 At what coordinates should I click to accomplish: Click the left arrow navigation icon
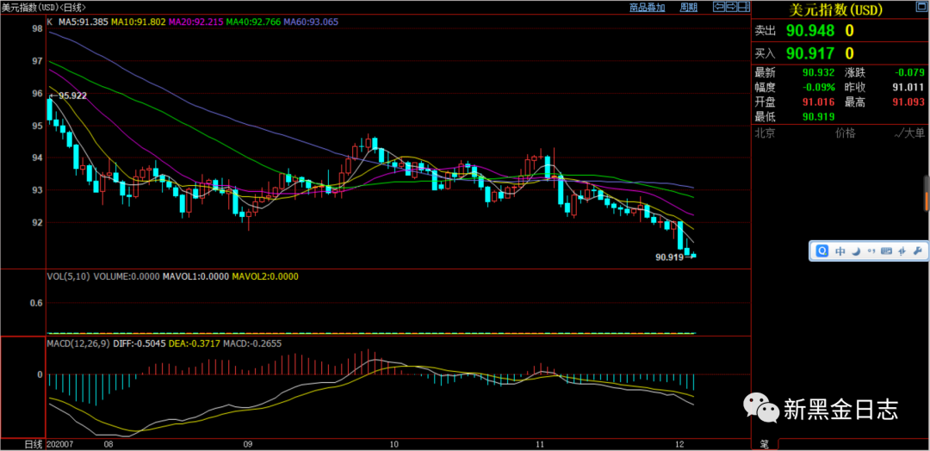(x=719, y=7)
